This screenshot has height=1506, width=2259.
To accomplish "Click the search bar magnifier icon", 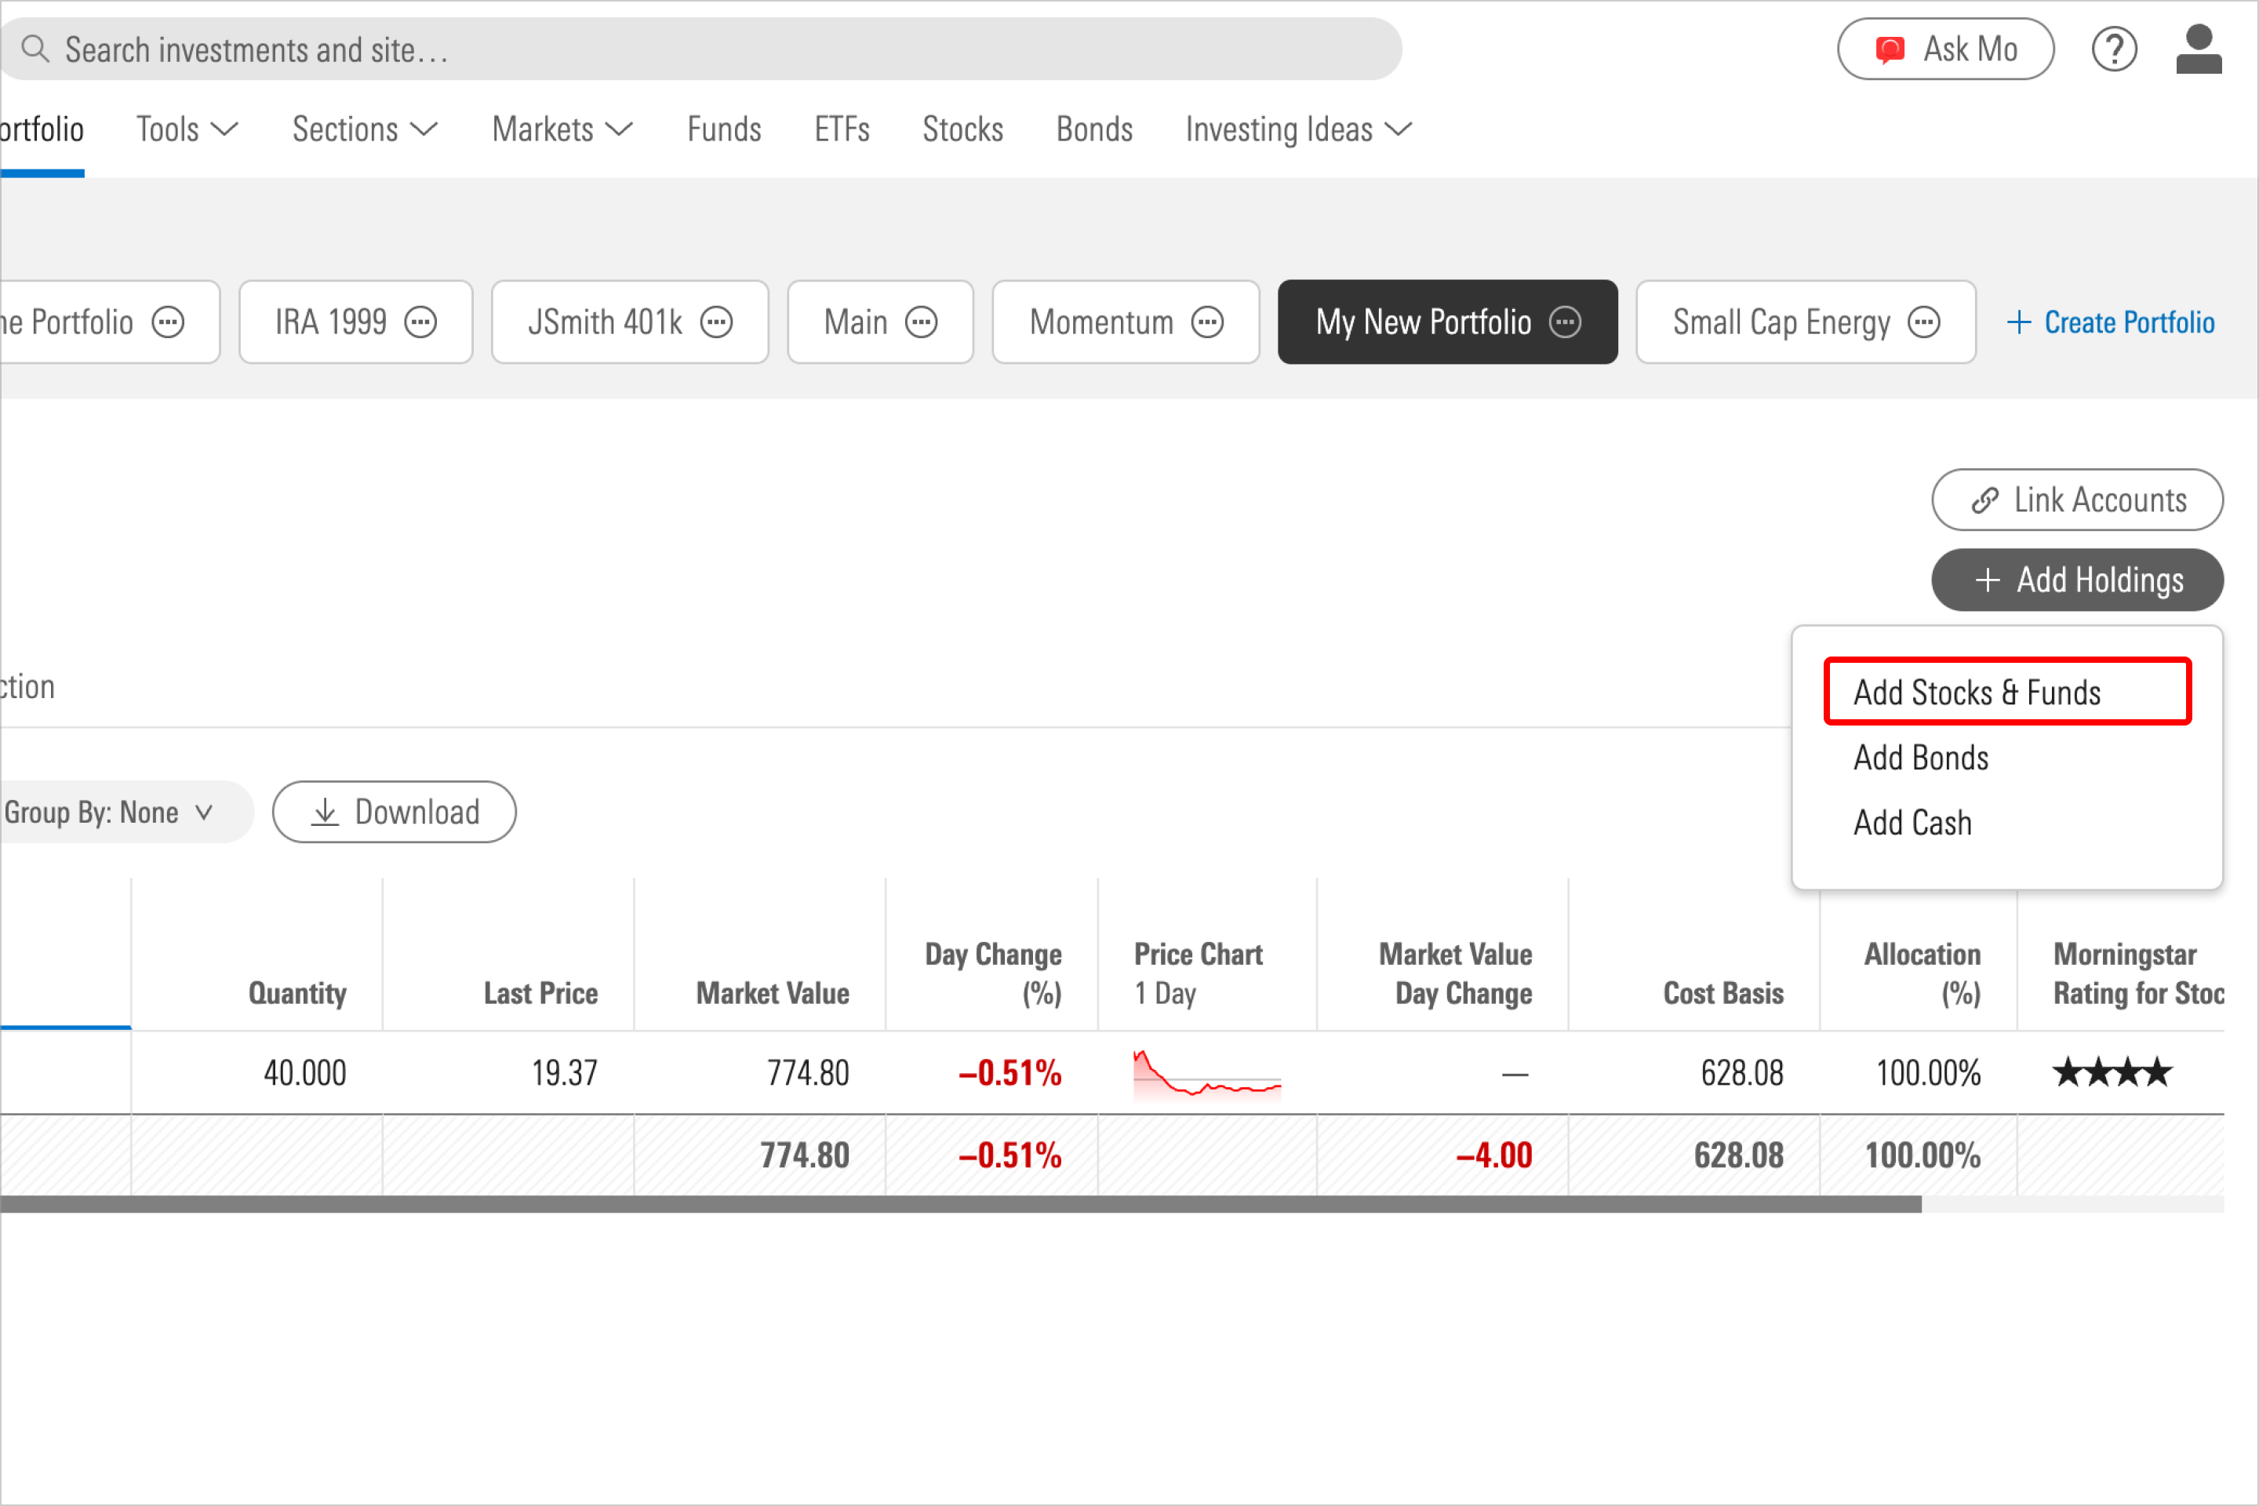I will pos(34,49).
